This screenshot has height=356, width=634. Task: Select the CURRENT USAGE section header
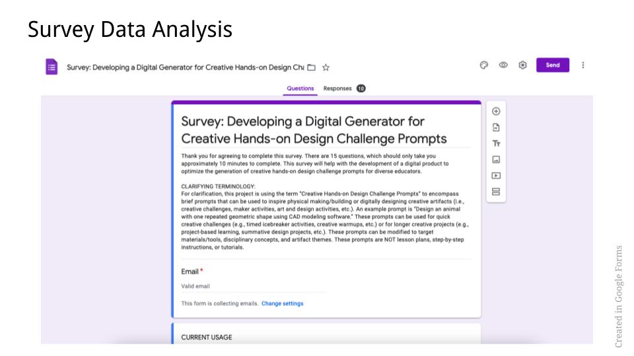click(207, 338)
